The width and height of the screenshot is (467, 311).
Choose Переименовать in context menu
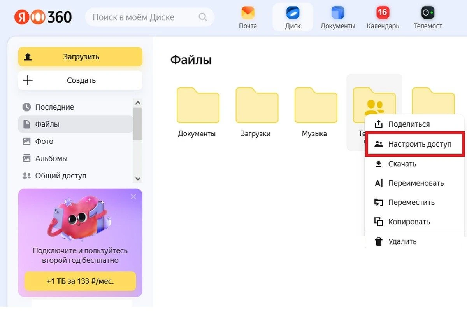[x=415, y=183]
